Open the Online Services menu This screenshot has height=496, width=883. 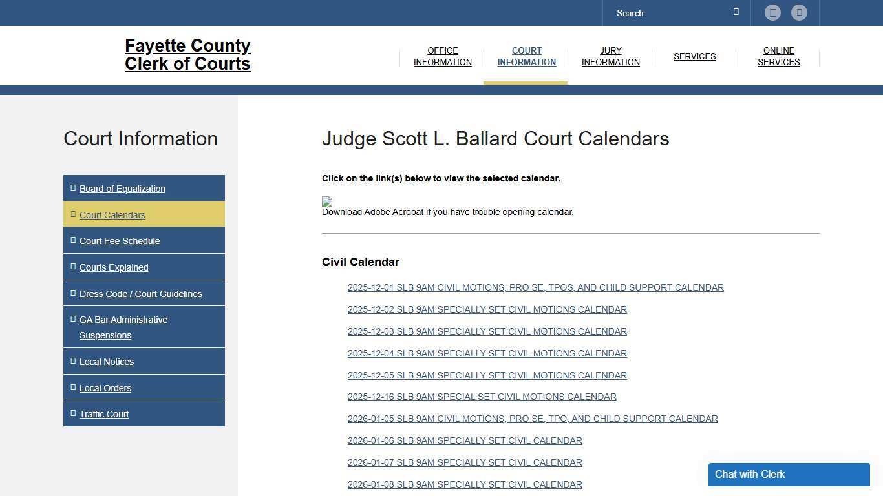(x=778, y=56)
